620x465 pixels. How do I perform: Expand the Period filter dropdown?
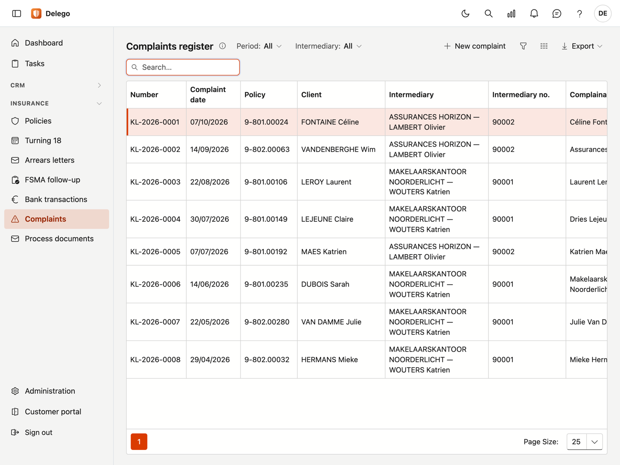tap(259, 46)
